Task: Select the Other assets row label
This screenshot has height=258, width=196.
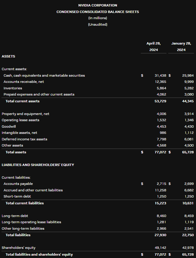Action: coord(12,145)
